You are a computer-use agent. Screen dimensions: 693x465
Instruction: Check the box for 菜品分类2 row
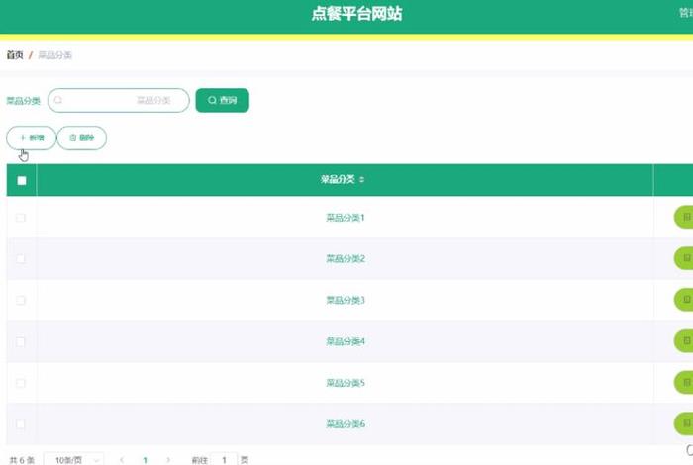[21, 259]
